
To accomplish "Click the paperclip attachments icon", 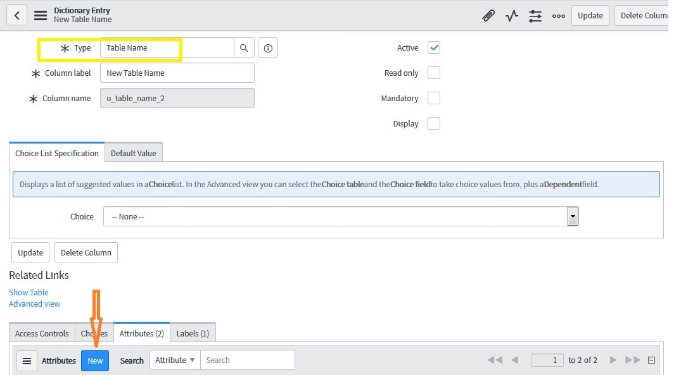I will pyautogui.click(x=488, y=16).
